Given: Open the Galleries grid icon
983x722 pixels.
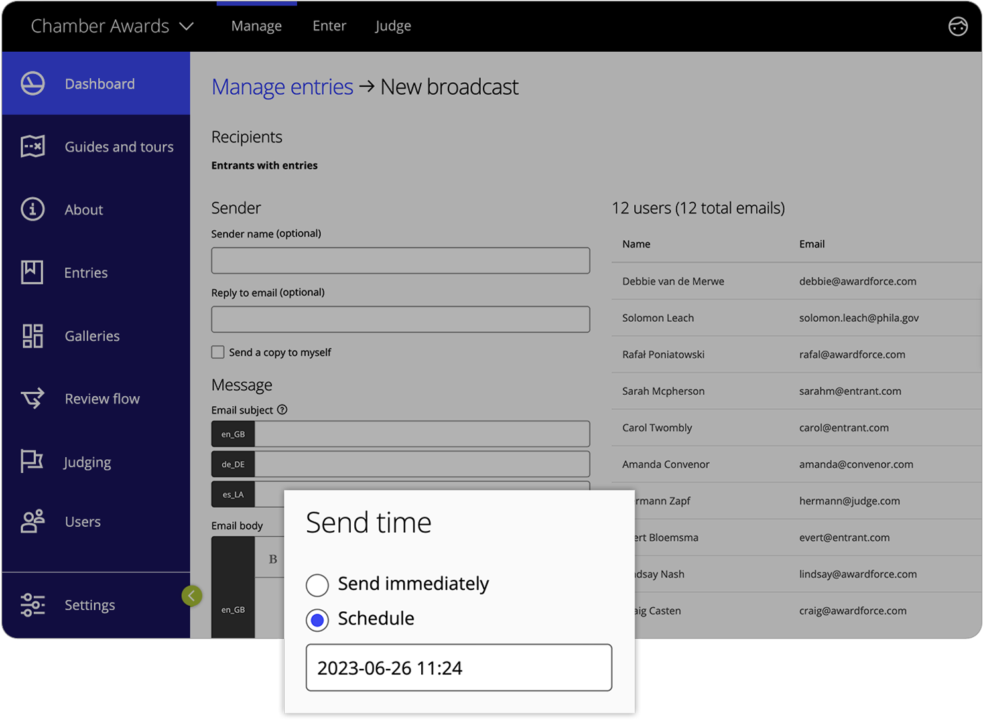Looking at the screenshot, I should click(x=31, y=336).
